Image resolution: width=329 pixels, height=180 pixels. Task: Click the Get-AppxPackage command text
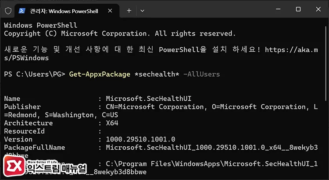100,74
